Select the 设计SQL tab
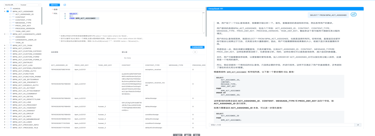Viewport: 375px width, 136px height. 55,5
